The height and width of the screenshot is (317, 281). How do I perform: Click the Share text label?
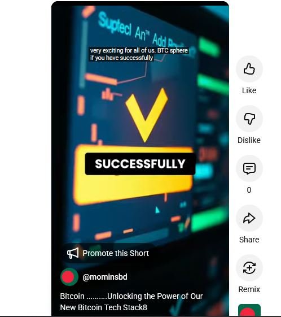point(249,240)
